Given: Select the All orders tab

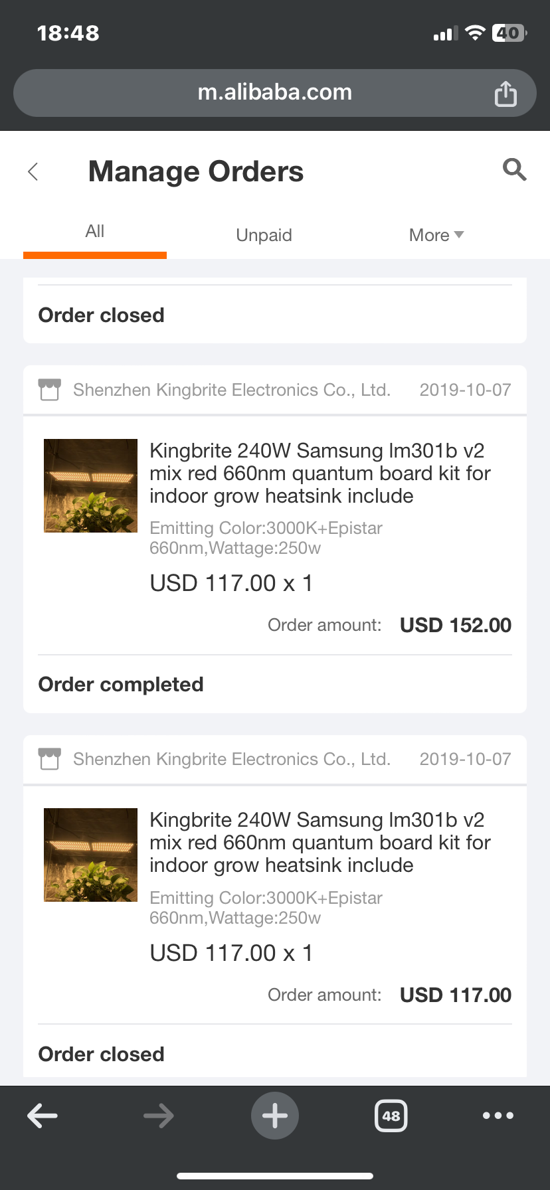Looking at the screenshot, I should point(95,232).
